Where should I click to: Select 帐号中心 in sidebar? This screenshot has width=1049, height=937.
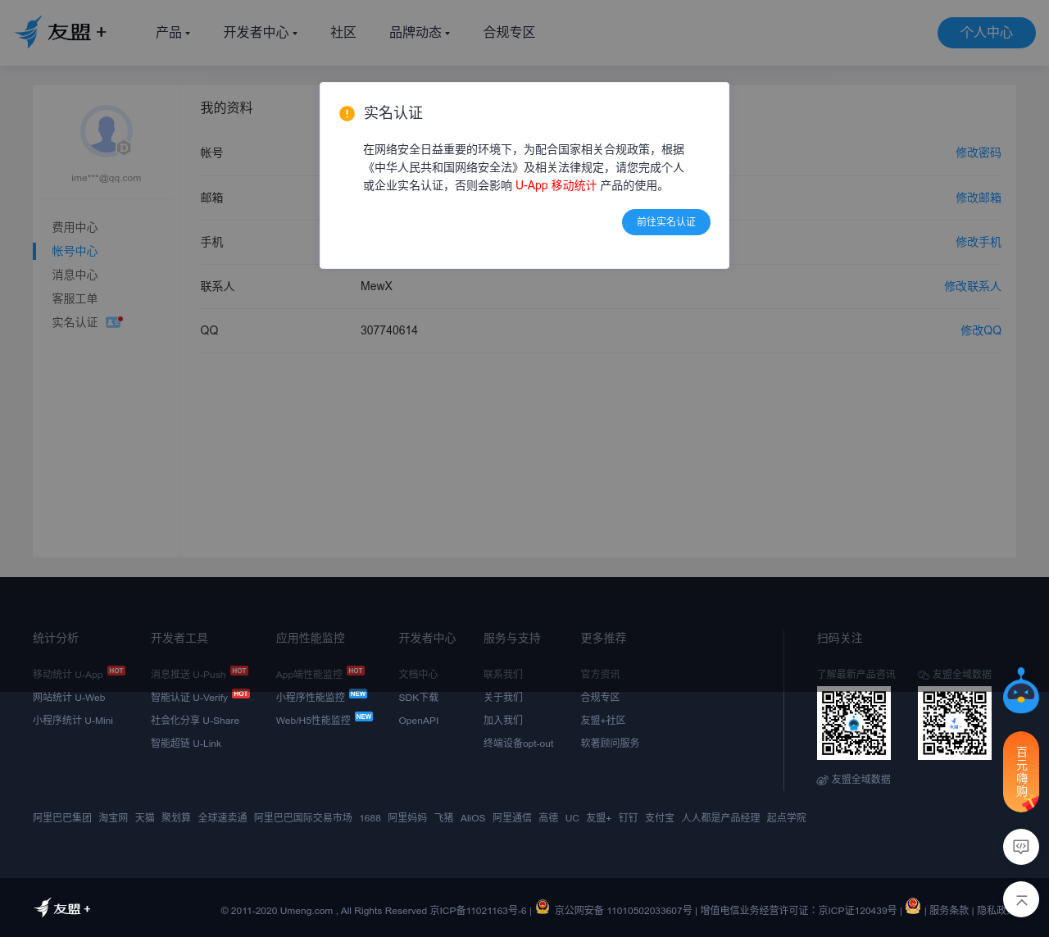[75, 251]
